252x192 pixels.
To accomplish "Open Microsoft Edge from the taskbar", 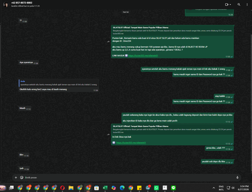I will click(122, 187).
